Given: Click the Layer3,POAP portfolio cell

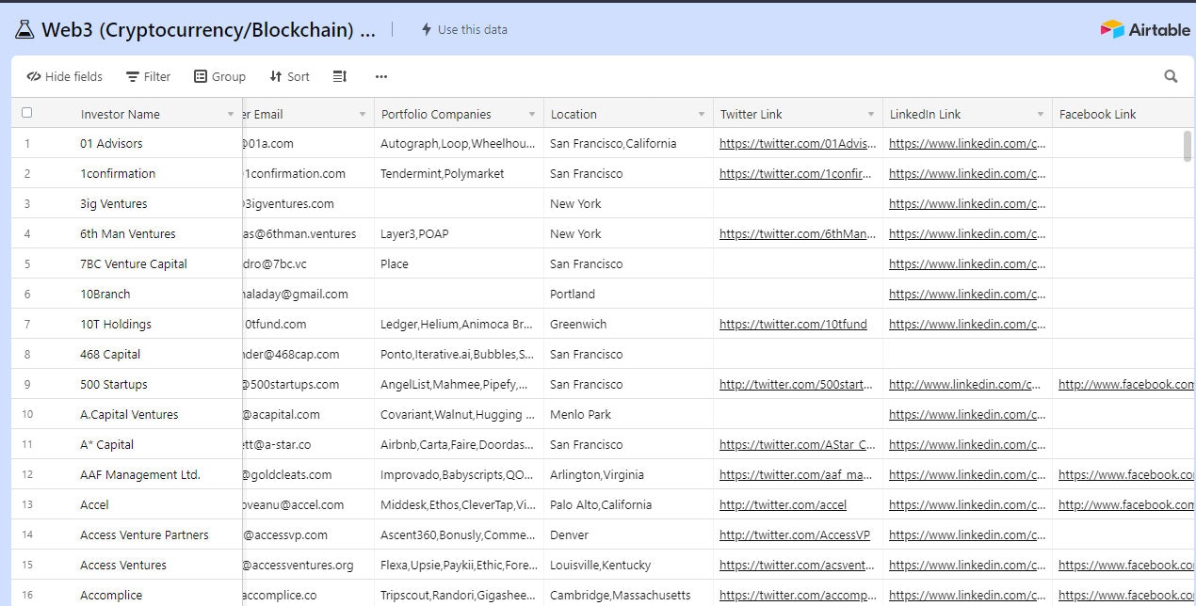Looking at the screenshot, I should click(x=459, y=234).
